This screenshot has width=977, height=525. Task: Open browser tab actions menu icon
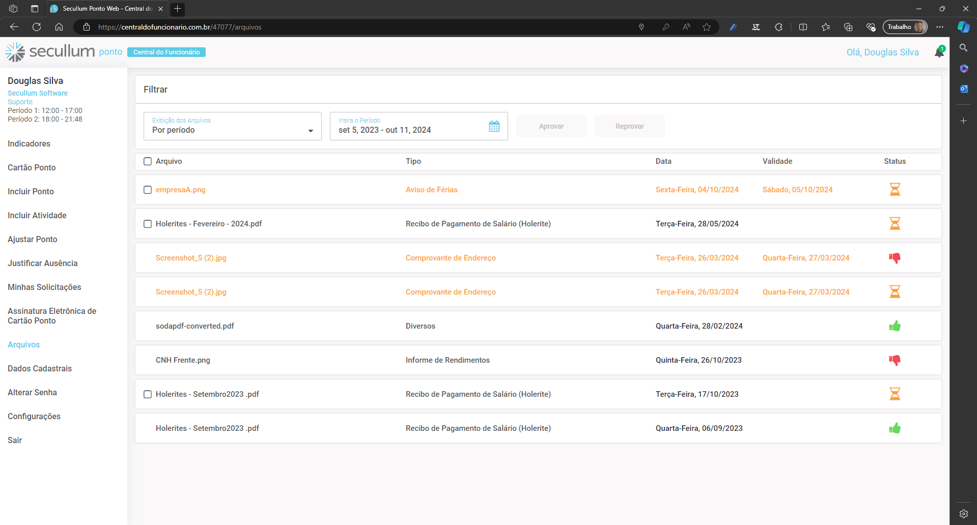(35, 9)
